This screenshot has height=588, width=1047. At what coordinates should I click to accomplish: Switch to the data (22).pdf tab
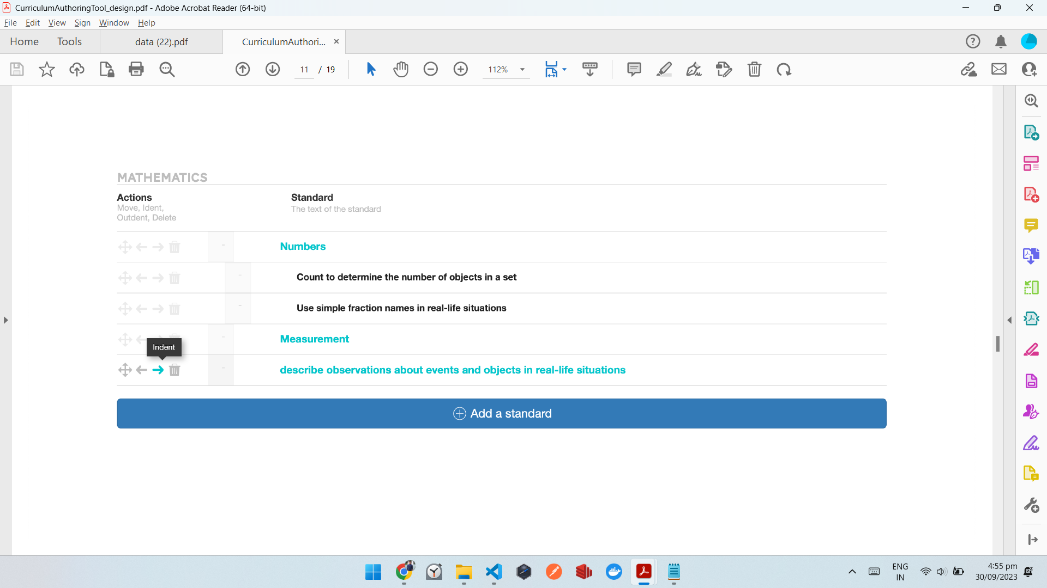click(161, 42)
